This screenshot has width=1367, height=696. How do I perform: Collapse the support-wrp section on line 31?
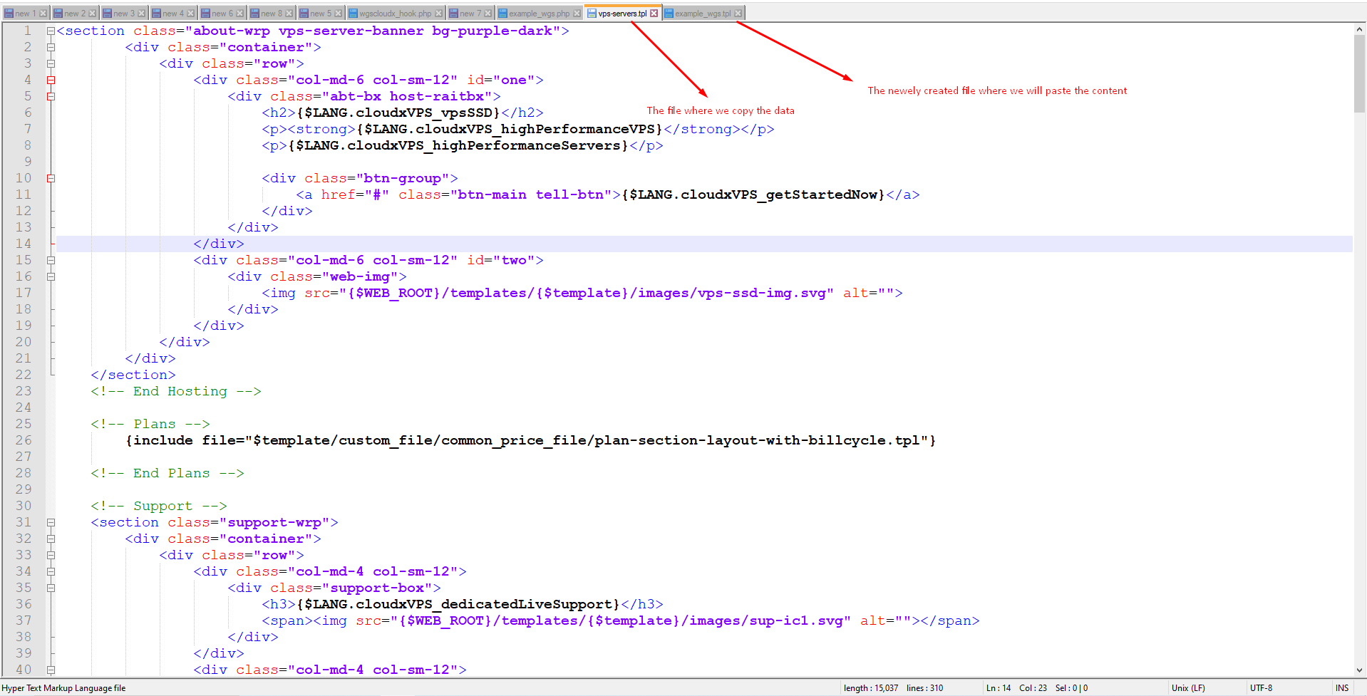[51, 522]
